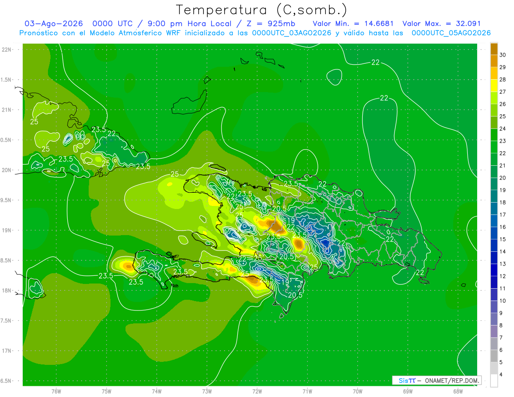Click the '74W' longitude axis label
The height and width of the screenshot is (397, 514).
(157, 391)
